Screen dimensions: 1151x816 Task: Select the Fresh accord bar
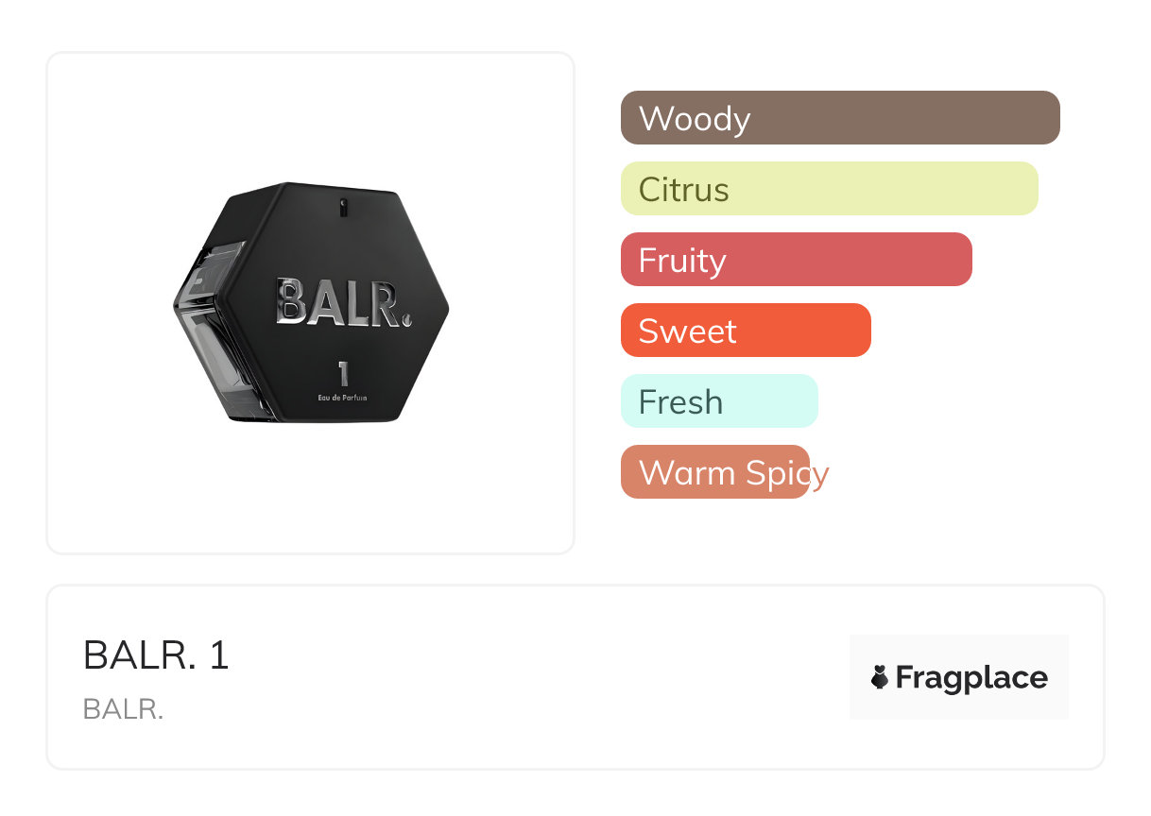pos(718,401)
